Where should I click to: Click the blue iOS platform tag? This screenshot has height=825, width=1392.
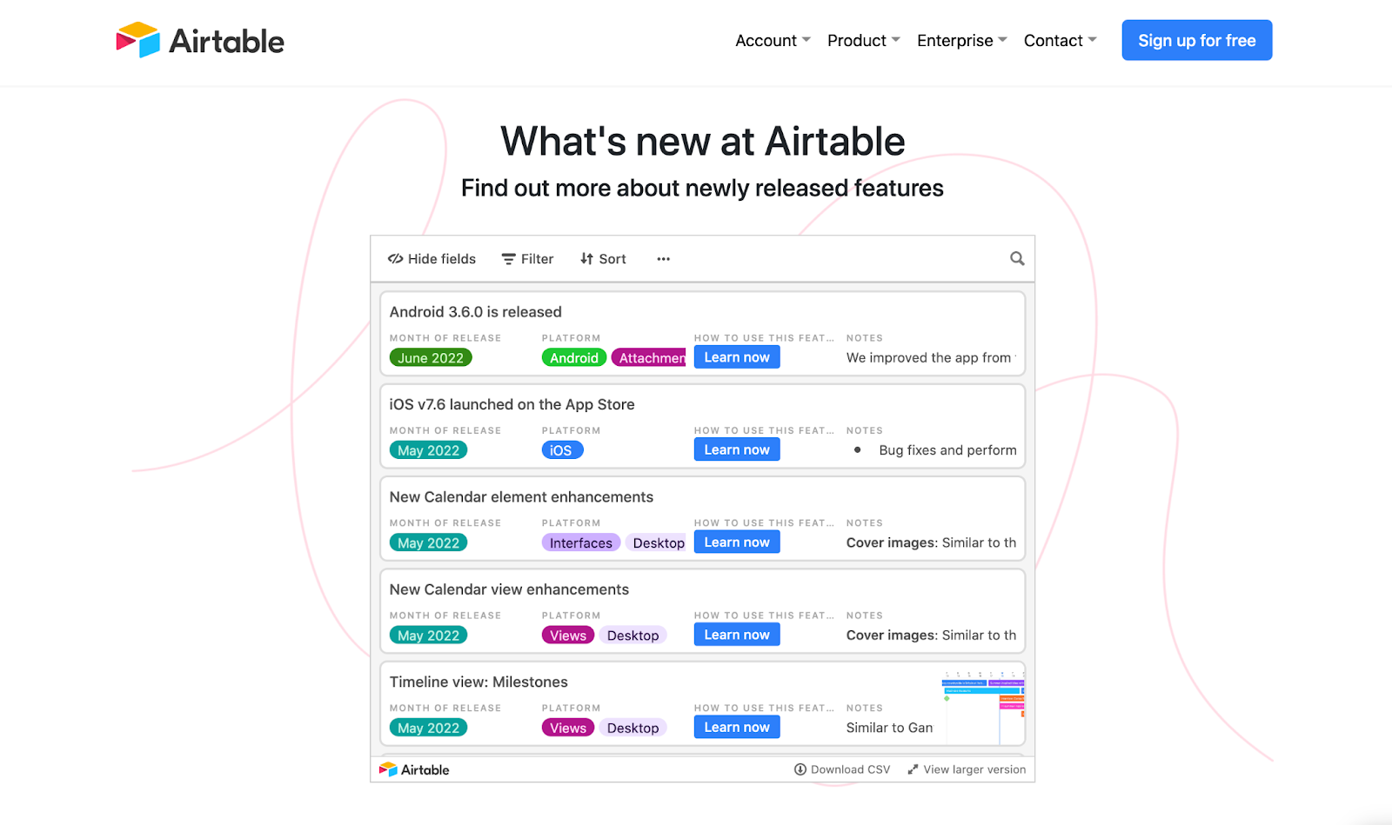(x=562, y=450)
